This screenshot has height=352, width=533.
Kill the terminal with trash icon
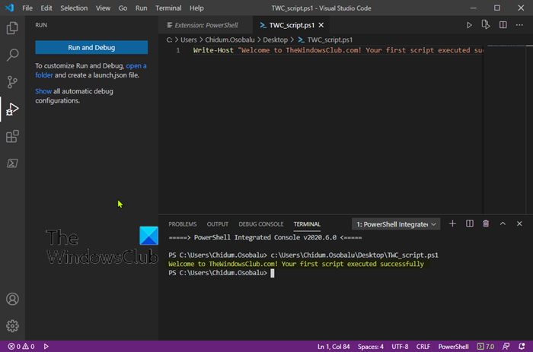pos(486,224)
